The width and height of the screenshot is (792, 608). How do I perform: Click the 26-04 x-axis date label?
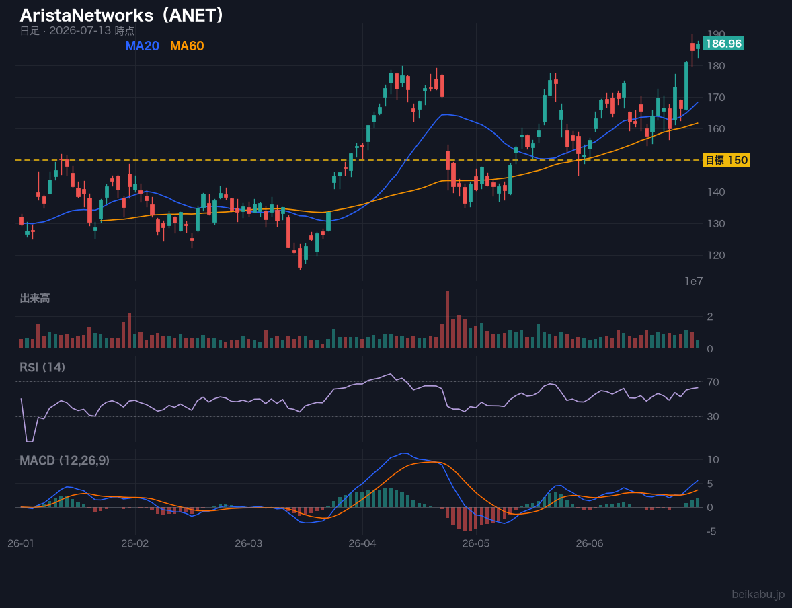coord(362,543)
